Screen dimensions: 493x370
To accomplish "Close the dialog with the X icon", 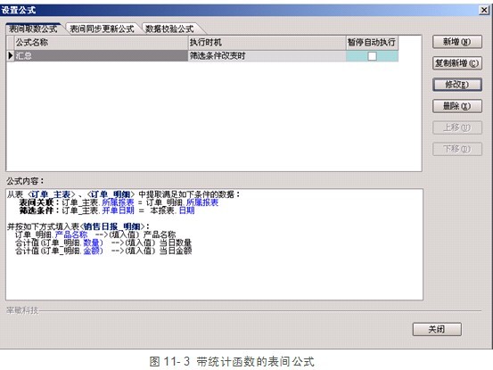I will pos(484,10).
